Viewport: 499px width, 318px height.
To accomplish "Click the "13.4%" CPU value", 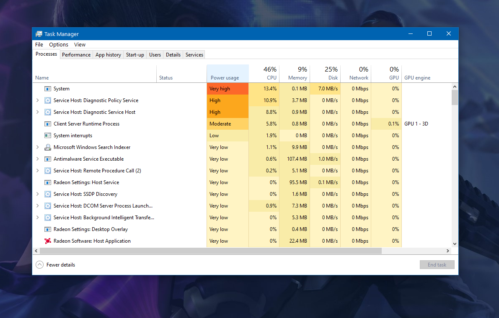I will pos(270,89).
